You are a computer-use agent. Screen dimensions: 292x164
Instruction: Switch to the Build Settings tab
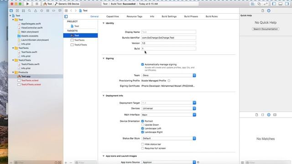click(169, 16)
